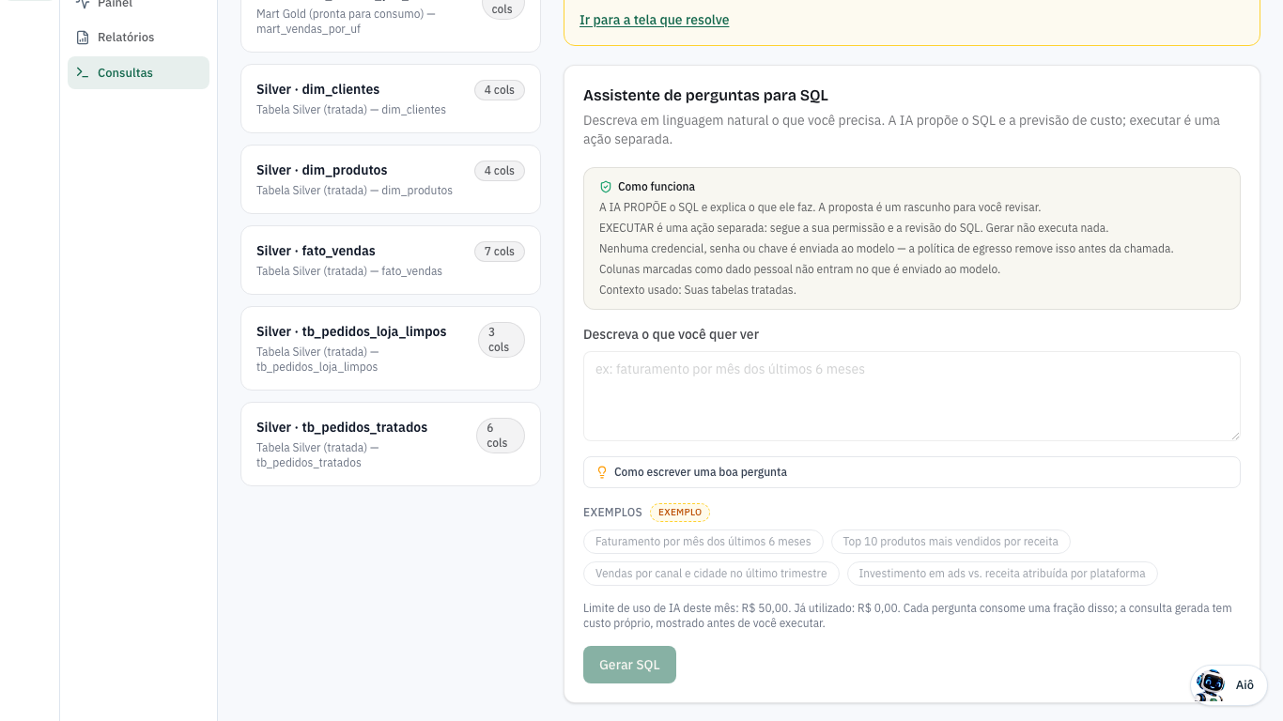The width and height of the screenshot is (1283, 721).
Task: Open the Silver · tb_pedidos_loja_limpos card
Action: [391, 348]
